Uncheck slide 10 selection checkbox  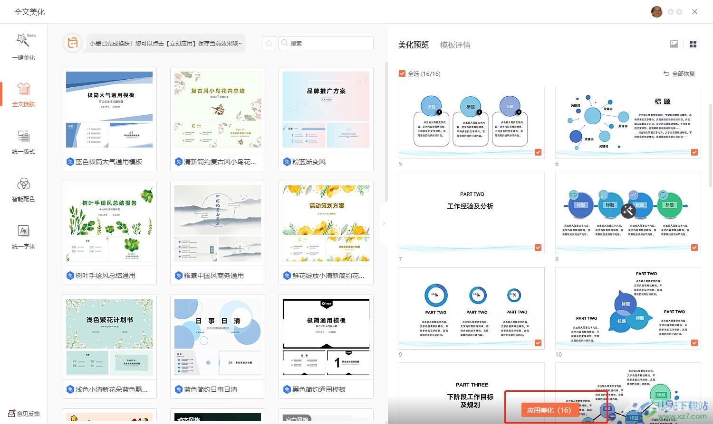694,343
